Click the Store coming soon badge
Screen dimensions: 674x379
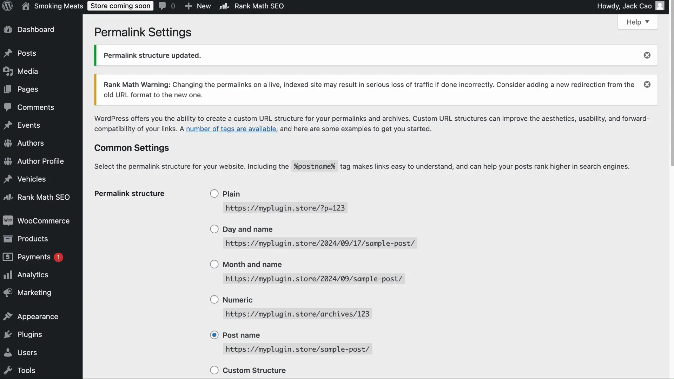click(x=120, y=6)
